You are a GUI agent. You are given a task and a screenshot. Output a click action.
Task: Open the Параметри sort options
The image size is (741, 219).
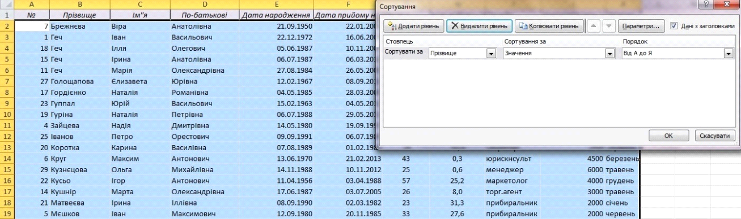point(641,27)
